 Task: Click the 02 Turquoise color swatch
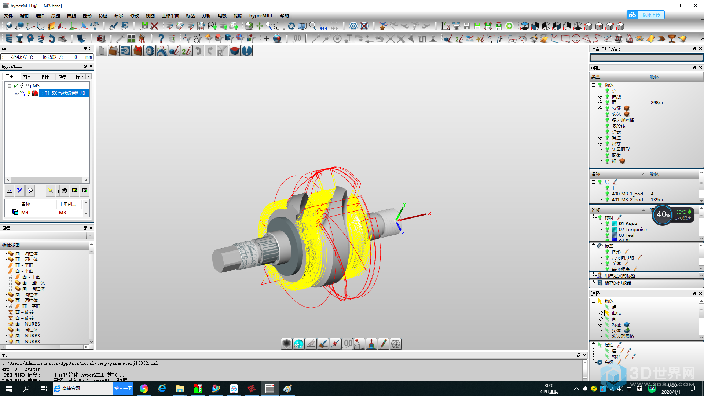(614, 230)
